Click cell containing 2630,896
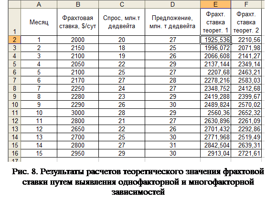Viewport: 277px width, 200px height. [215, 121]
